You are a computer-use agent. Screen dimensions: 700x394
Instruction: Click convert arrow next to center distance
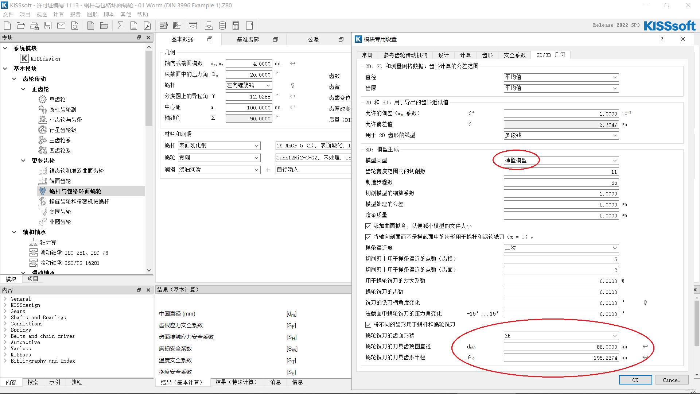point(293,107)
